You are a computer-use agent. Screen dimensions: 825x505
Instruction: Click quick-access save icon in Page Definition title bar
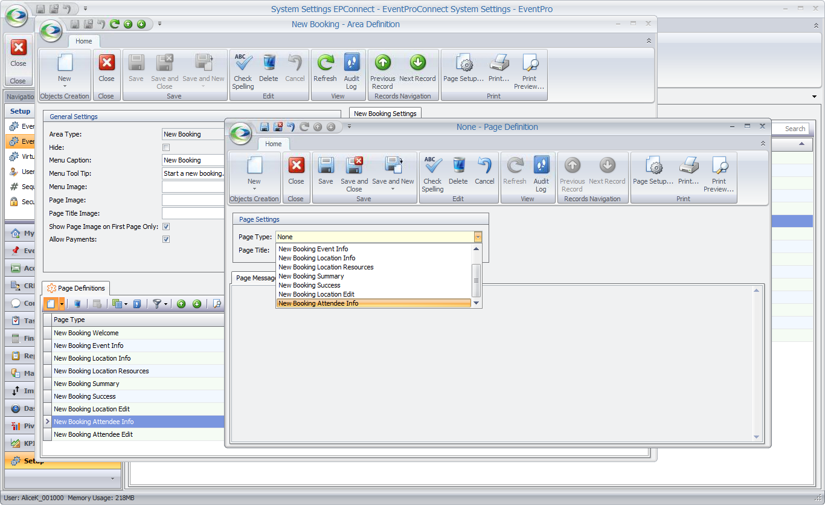pos(265,127)
